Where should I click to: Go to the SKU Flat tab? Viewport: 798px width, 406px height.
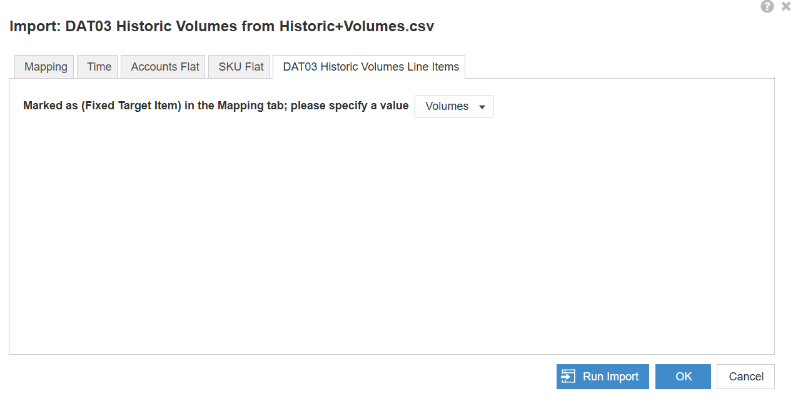[x=241, y=67]
